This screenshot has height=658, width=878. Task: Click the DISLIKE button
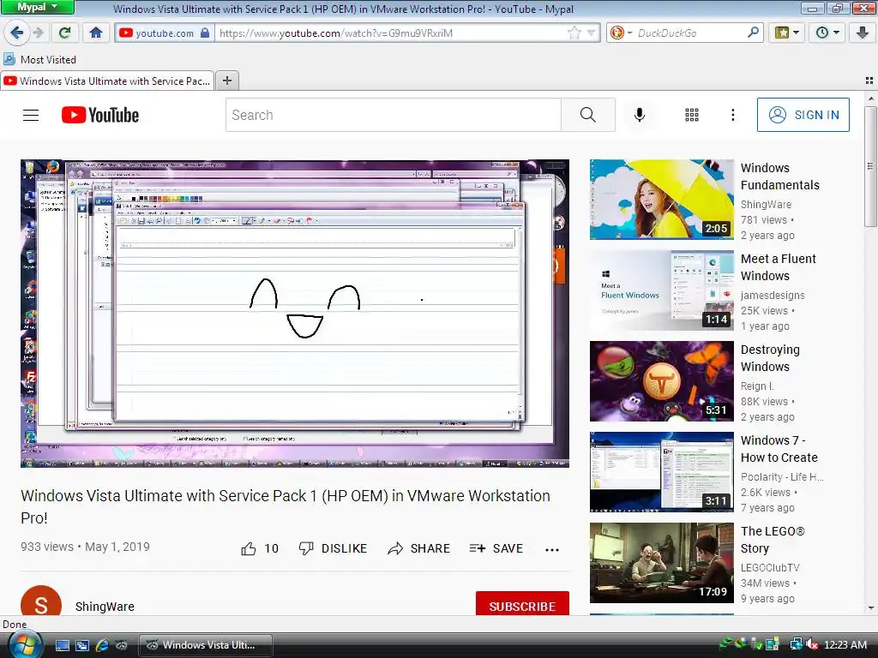[x=333, y=548]
